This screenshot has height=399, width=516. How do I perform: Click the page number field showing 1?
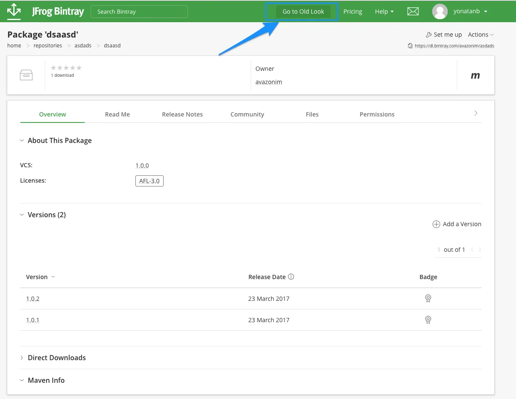[439, 250]
